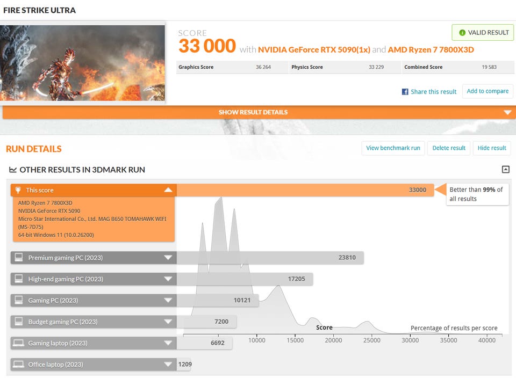
Task: Expand the High-end gaming PC (2023) row
Action: 168,279
